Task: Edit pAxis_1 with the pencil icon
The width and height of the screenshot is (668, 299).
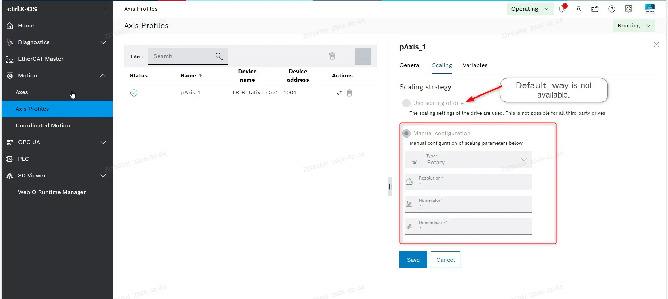Action: tap(339, 93)
